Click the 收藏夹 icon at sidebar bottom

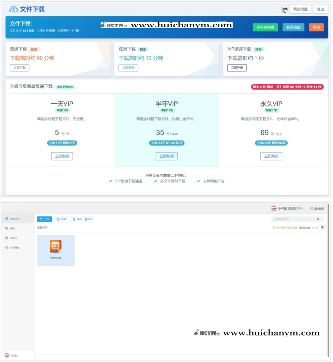(x=7, y=355)
